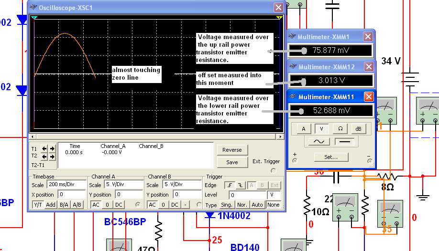Edit Channel B Y position field
Image resolution: width=439 pixels, height=251 pixels.
[187, 195]
